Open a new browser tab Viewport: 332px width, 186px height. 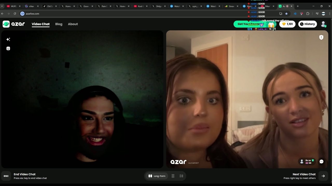298,6
